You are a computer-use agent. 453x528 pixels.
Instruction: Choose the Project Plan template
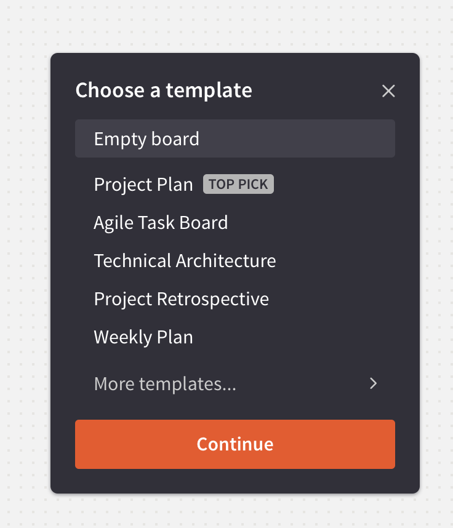click(143, 184)
